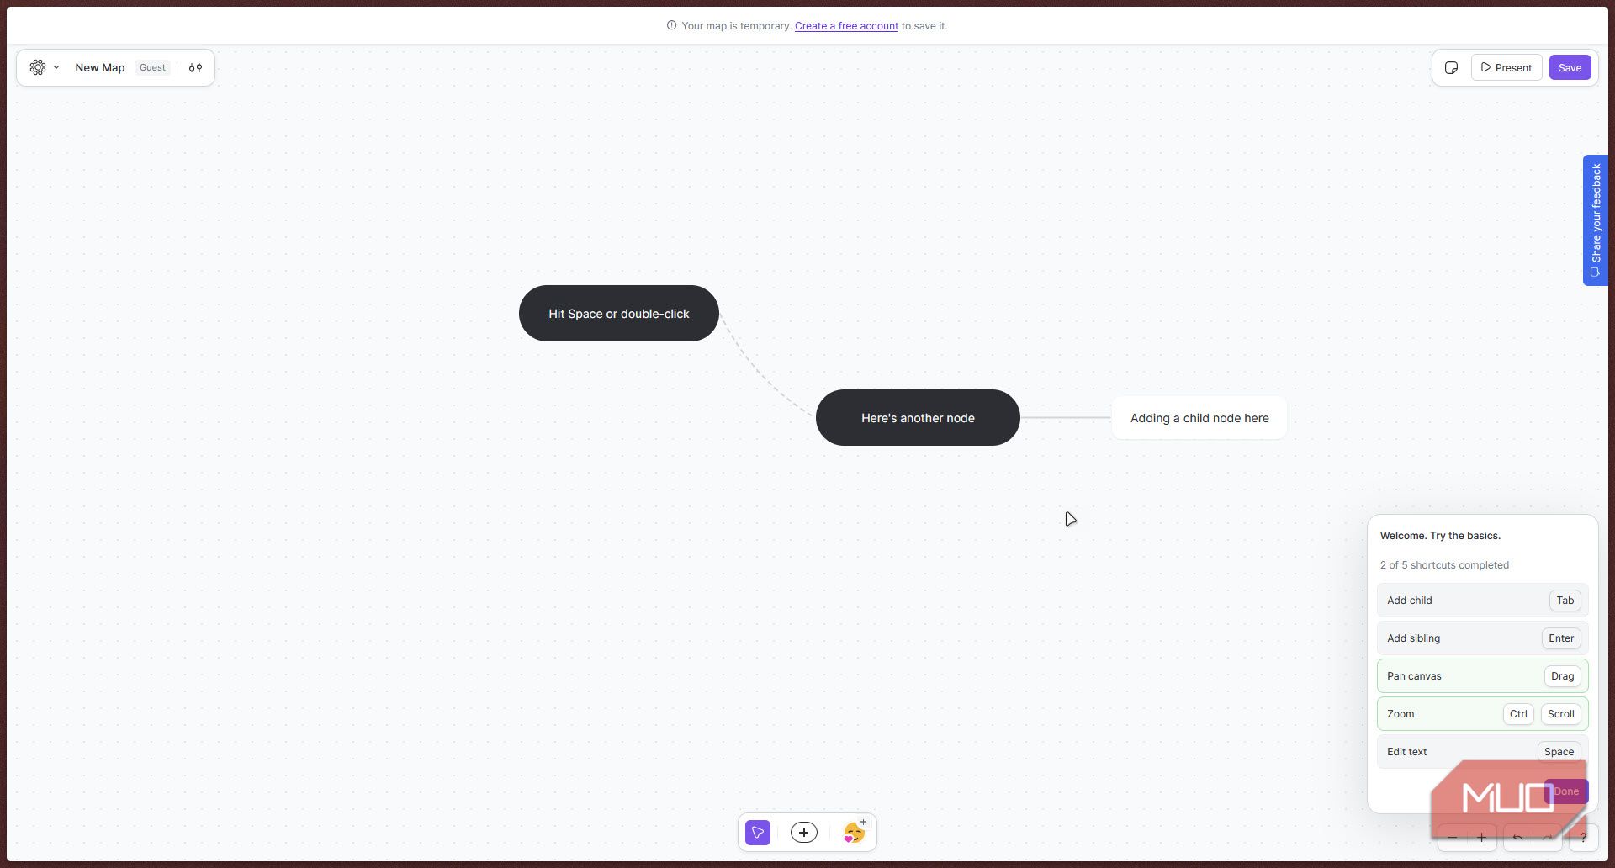Click the Edit text shortcut row
1615x868 pixels.
click(1482, 752)
